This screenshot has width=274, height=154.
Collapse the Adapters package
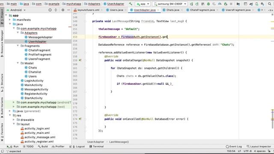point(18,33)
